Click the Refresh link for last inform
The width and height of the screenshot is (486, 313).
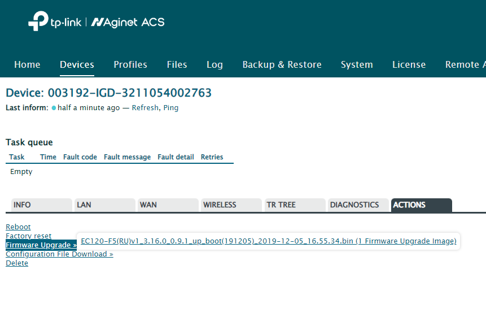(145, 108)
